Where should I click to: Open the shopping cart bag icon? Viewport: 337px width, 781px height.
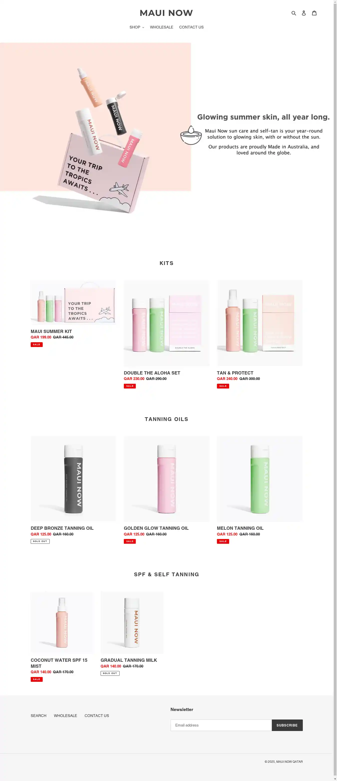point(314,13)
